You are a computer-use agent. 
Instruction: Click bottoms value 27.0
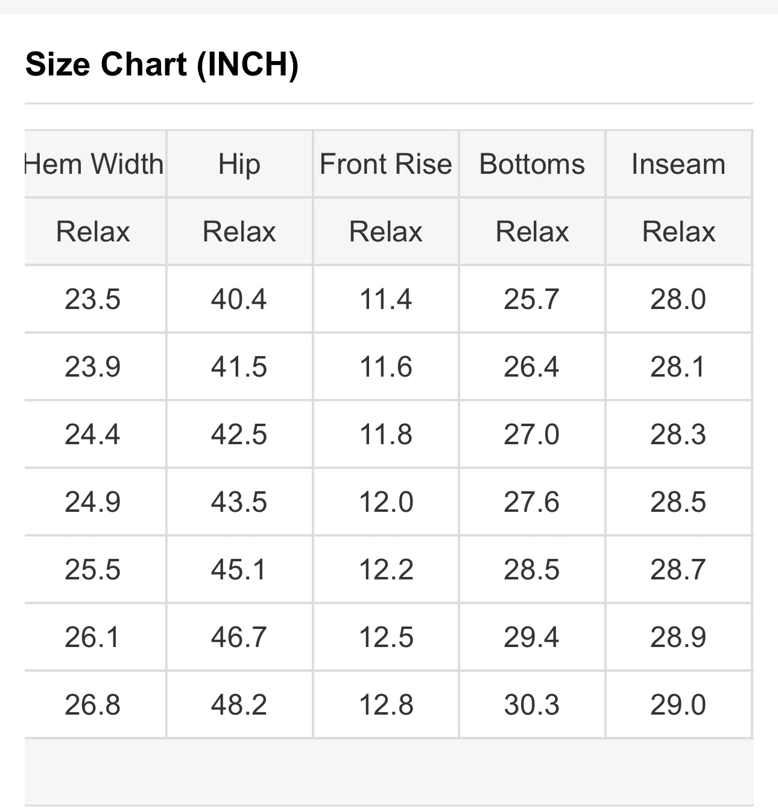click(x=532, y=435)
